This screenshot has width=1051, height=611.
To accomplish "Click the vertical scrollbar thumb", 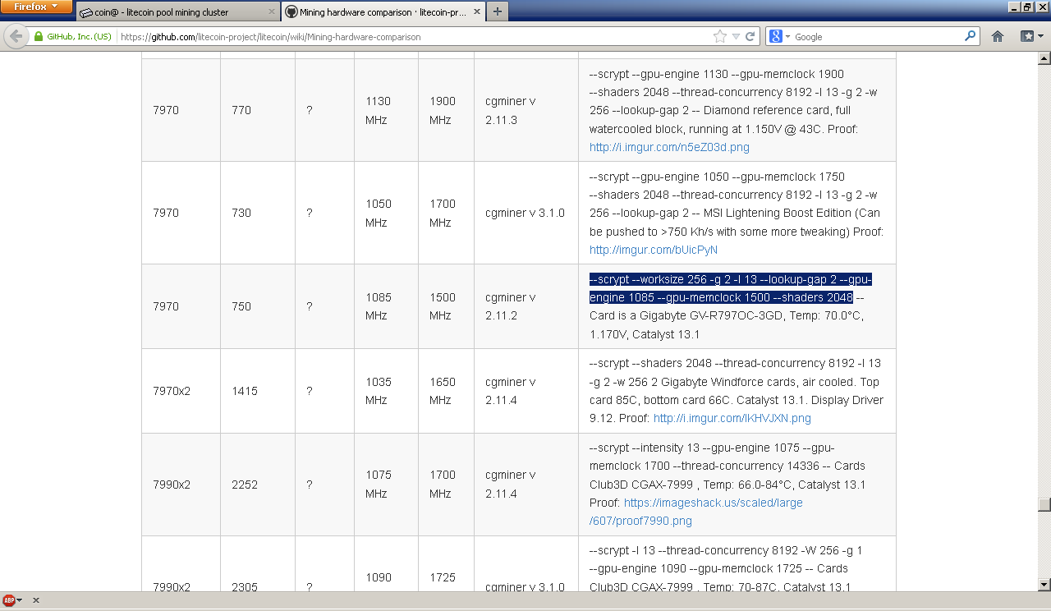I will click(1044, 504).
